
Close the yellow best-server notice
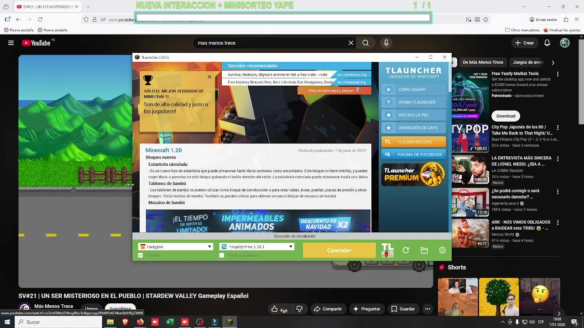tap(209, 77)
